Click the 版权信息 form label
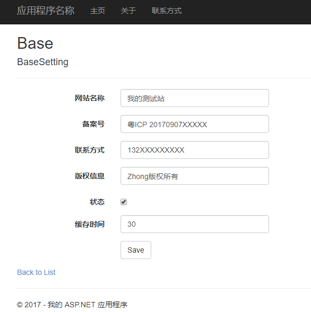Screen dimensions: 311x312 coord(90,176)
